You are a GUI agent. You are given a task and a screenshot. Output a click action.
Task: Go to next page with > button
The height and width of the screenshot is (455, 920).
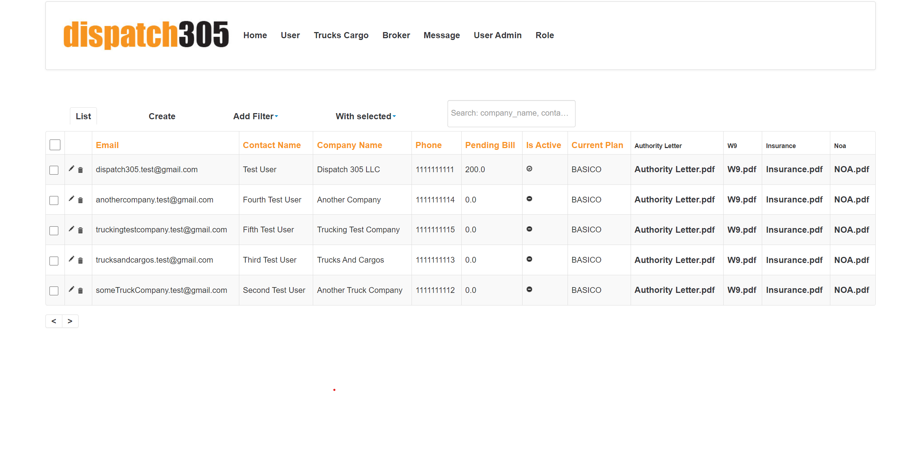point(70,321)
